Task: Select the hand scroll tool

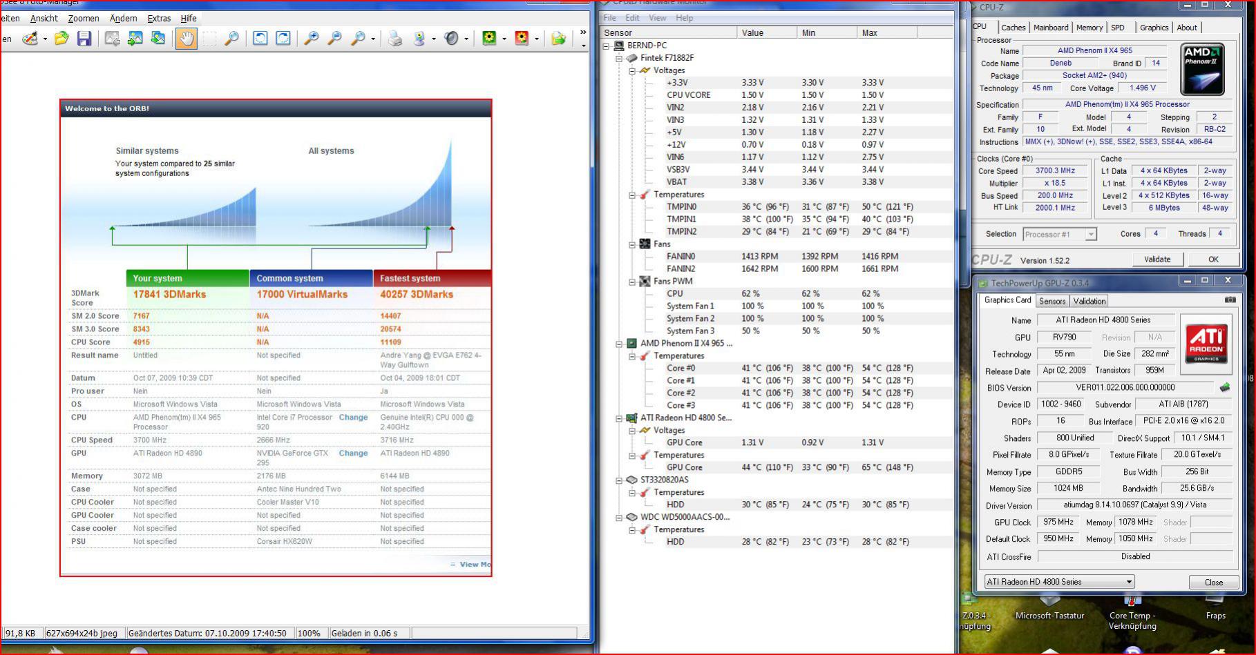Action: [x=186, y=39]
